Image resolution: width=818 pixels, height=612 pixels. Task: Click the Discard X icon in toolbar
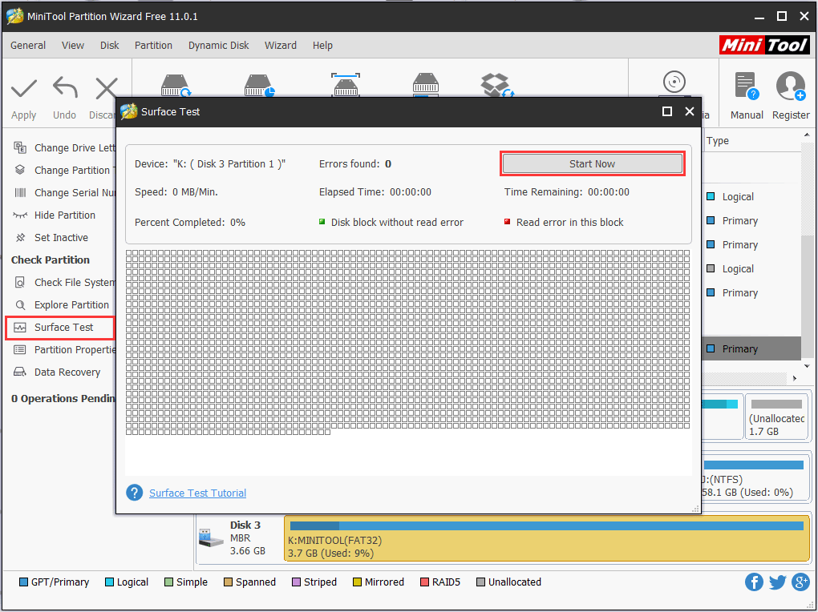[x=107, y=88]
